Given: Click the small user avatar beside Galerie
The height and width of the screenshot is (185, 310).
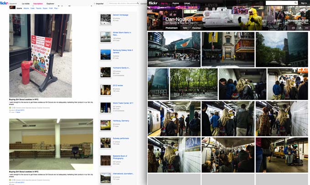Looking at the screenshot, I should [12, 7].
